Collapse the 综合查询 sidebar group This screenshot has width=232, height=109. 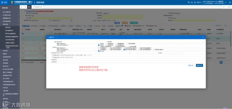[x=10, y=24]
